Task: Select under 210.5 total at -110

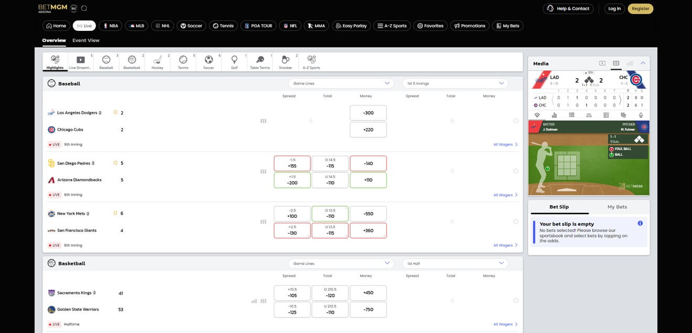Action: [x=330, y=309]
